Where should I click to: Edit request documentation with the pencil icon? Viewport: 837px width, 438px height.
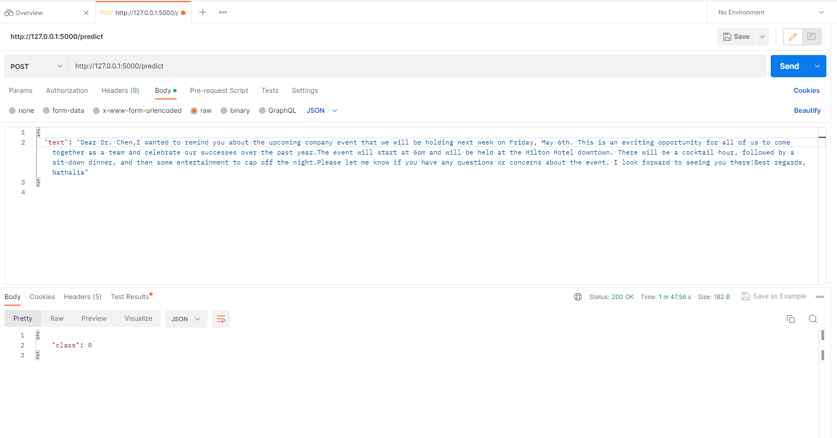point(792,36)
